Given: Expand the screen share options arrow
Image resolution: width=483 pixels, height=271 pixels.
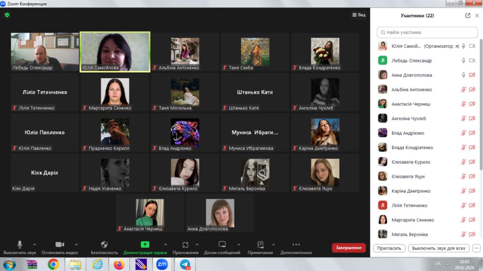Looking at the screenshot, I should point(165,244).
